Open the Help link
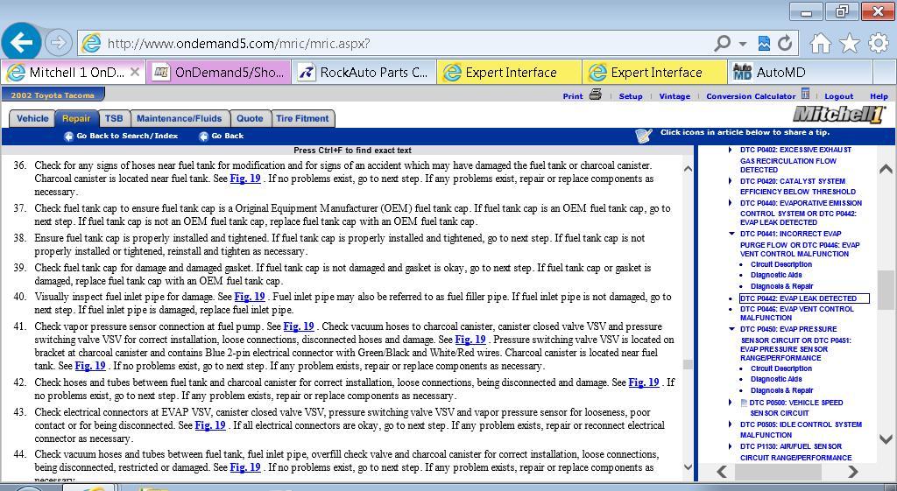 (879, 96)
